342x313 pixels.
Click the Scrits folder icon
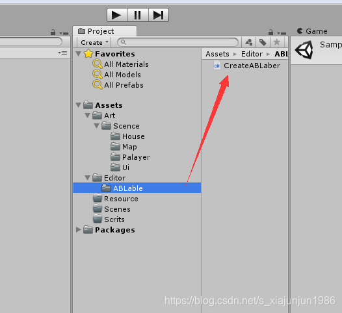(98, 219)
